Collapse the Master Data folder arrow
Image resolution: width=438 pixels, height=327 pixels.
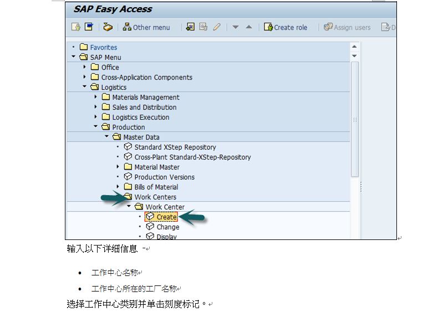[106, 136]
